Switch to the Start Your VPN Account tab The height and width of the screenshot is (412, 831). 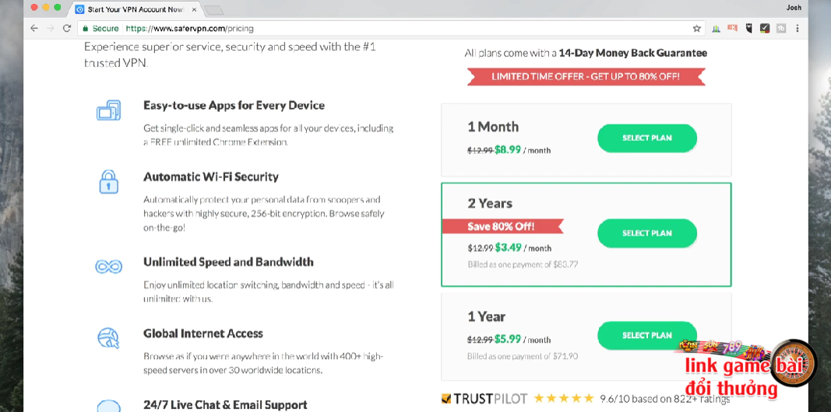click(x=132, y=9)
